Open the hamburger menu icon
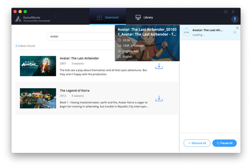 233,12
